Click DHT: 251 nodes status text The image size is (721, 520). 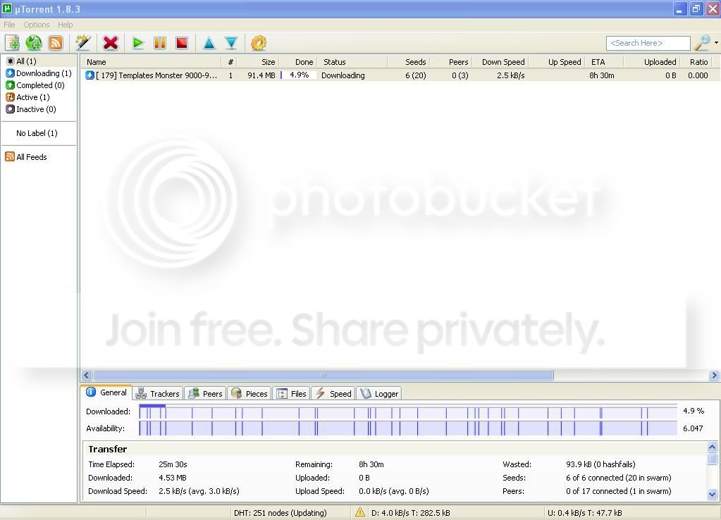(280, 513)
